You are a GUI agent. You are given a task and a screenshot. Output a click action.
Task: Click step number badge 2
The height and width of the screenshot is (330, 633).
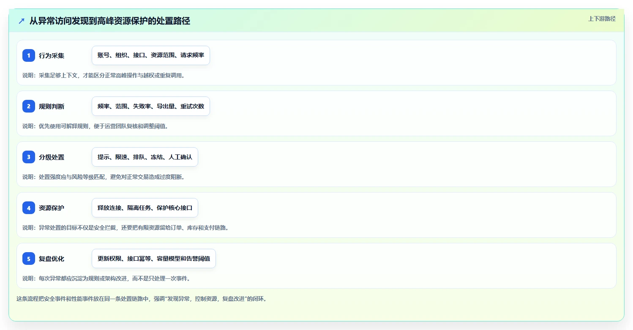[29, 106]
